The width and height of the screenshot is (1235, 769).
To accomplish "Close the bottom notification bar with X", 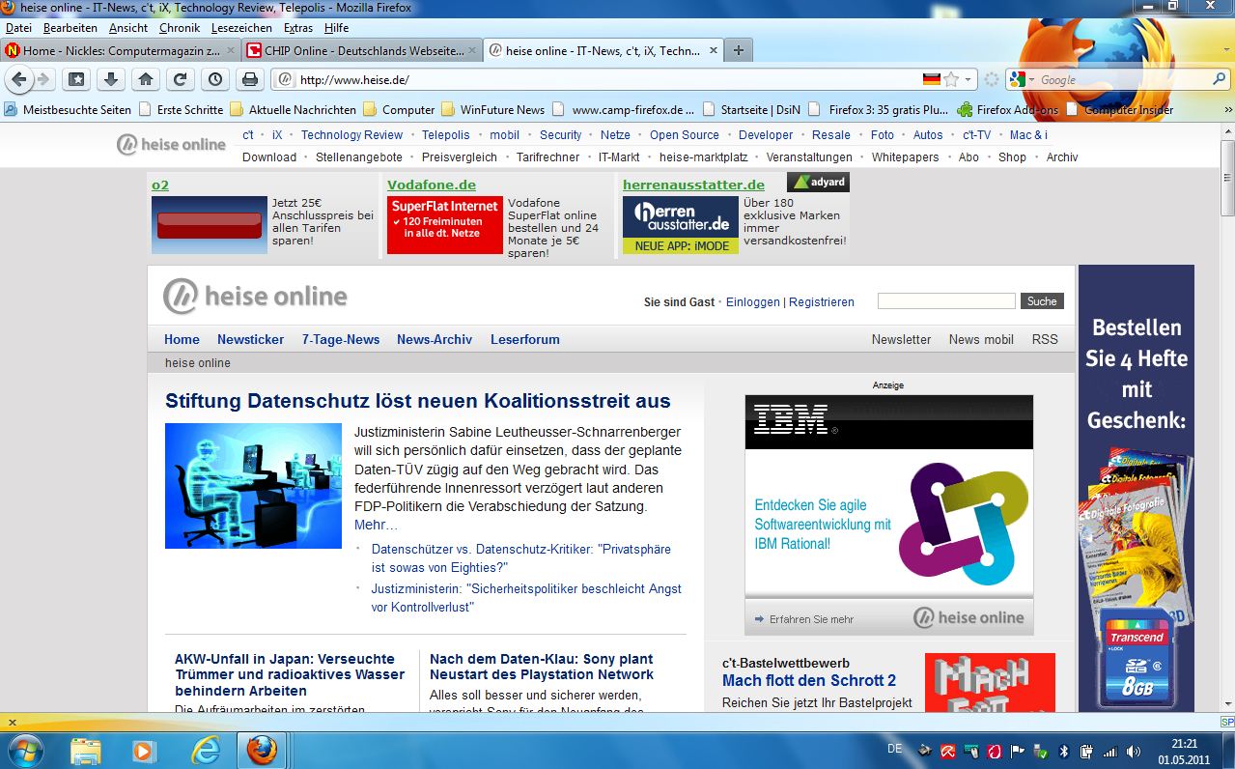I will (x=12, y=722).
